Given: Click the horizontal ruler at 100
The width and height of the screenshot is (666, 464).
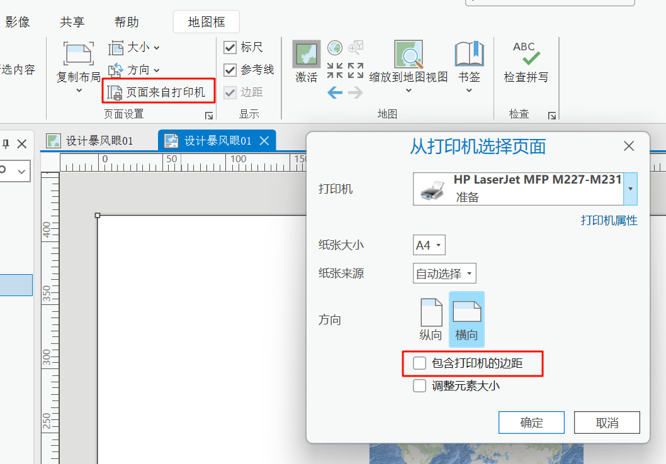Looking at the screenshot, I should (238, 159).
